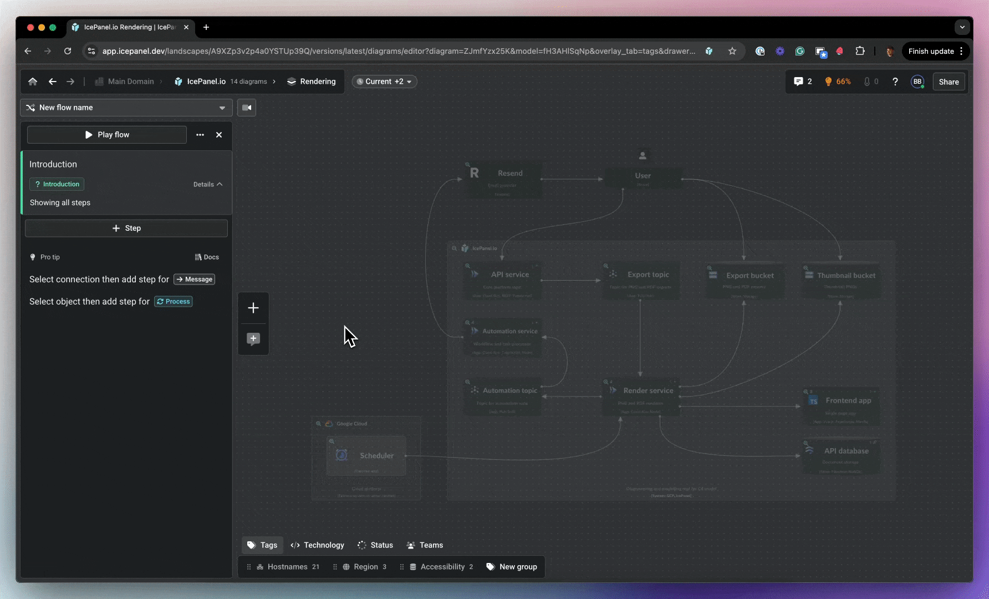
Task: Open the Current +2 version dropdown
Action: pyautogui.click(x=385, y=82)
